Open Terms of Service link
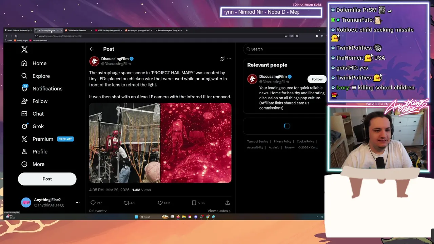The height and width of the screenshot is (244, 434). pos(257,141)
